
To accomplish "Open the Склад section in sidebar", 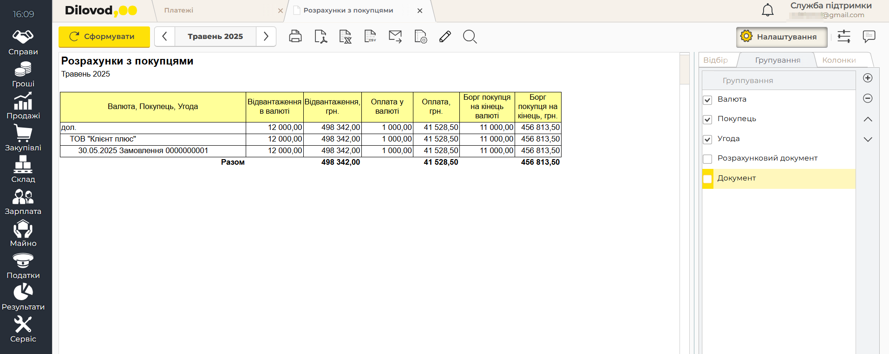I will (23, 169).
